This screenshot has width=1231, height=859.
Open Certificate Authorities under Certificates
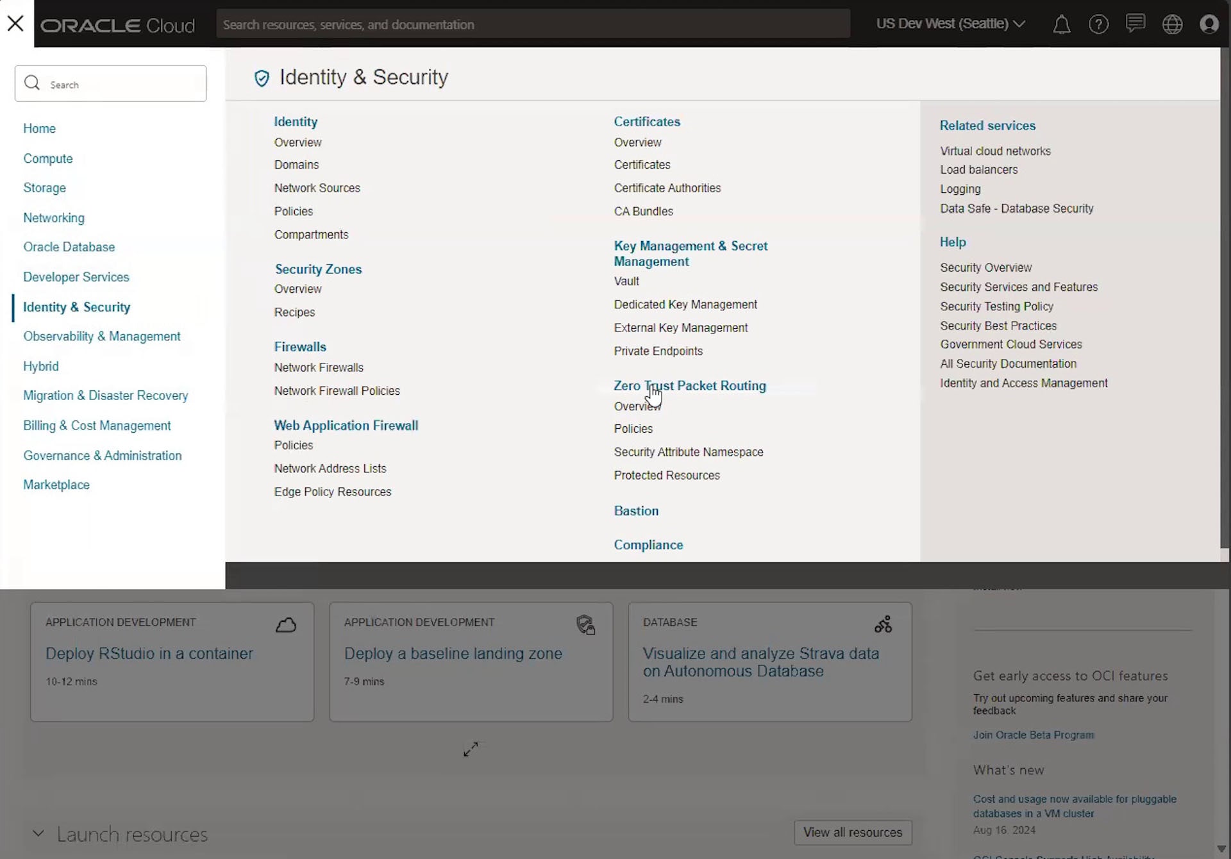click(x=668, y=187)
